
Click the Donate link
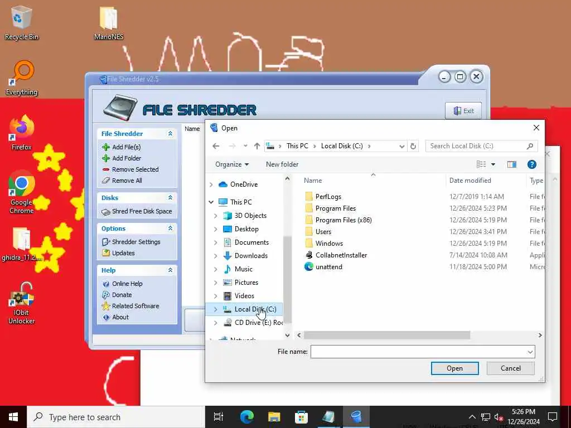coord(122,295)
